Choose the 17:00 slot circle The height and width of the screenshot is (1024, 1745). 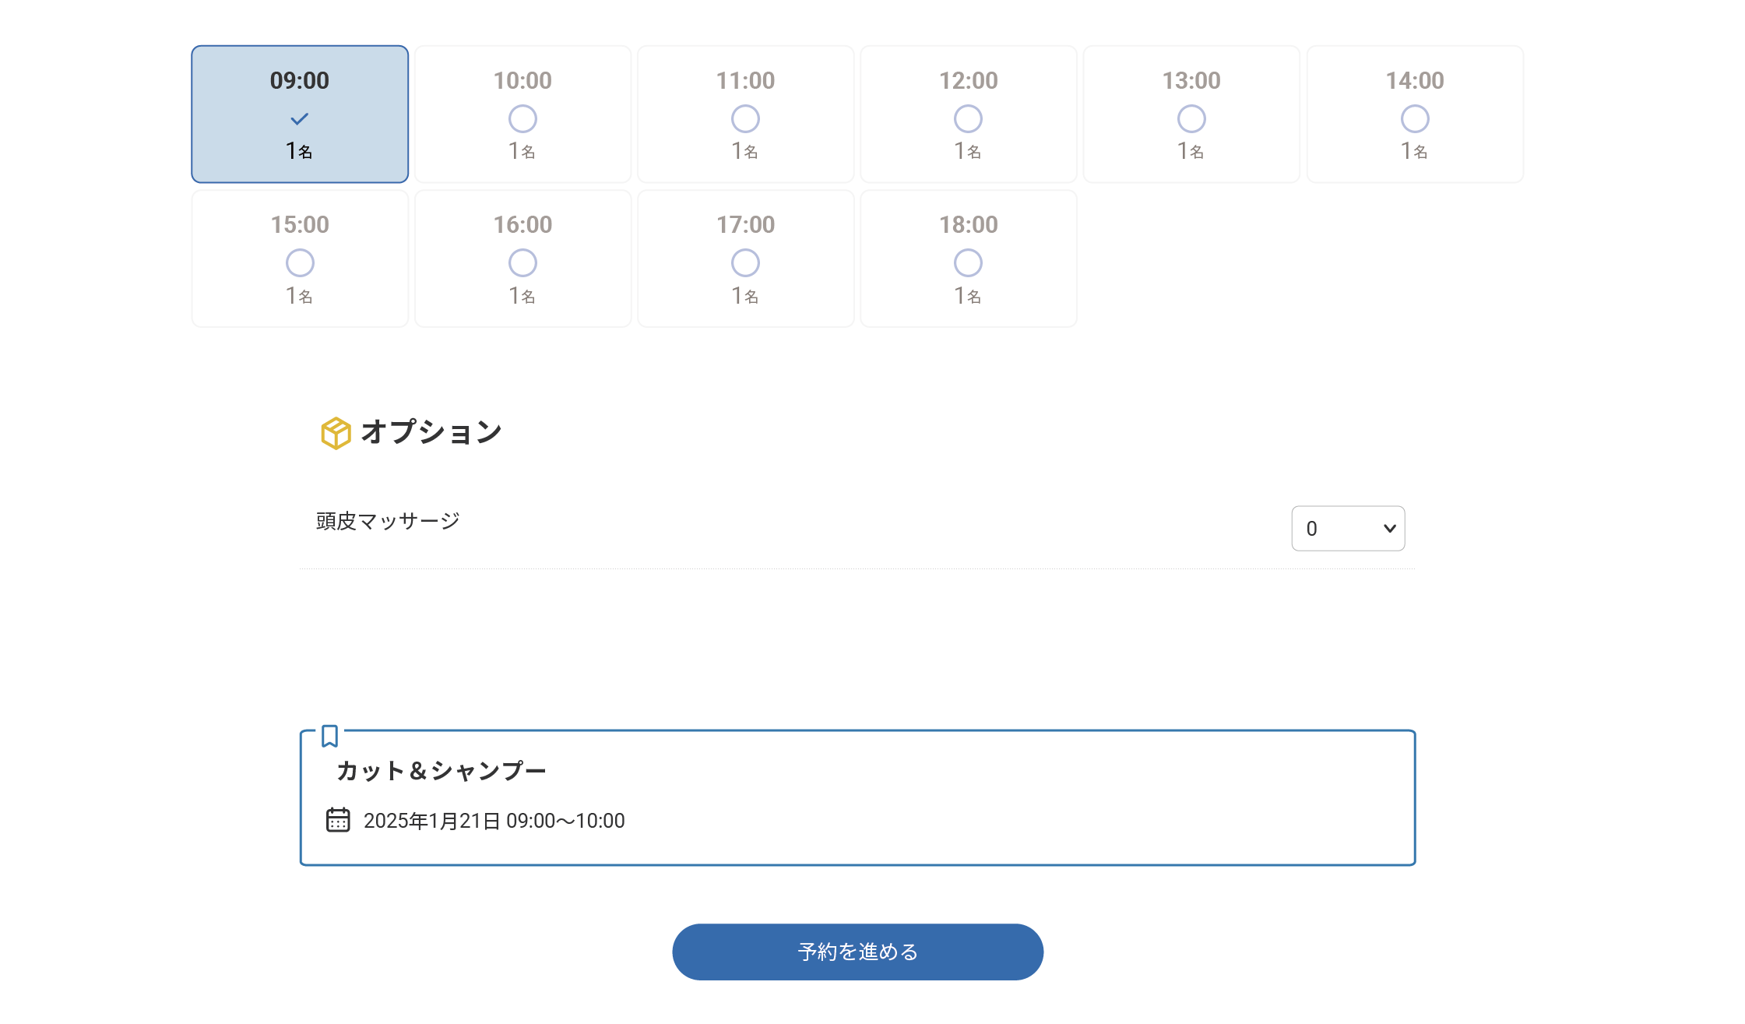click(745, 263)
